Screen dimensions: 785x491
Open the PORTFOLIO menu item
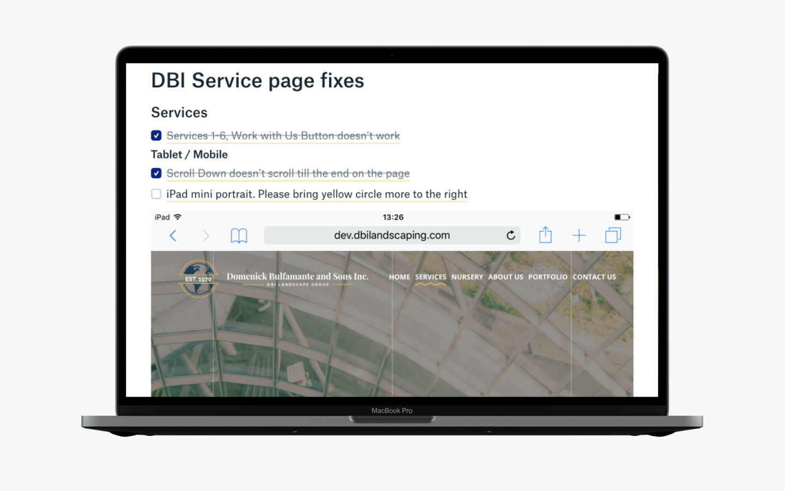click(548, 277)
